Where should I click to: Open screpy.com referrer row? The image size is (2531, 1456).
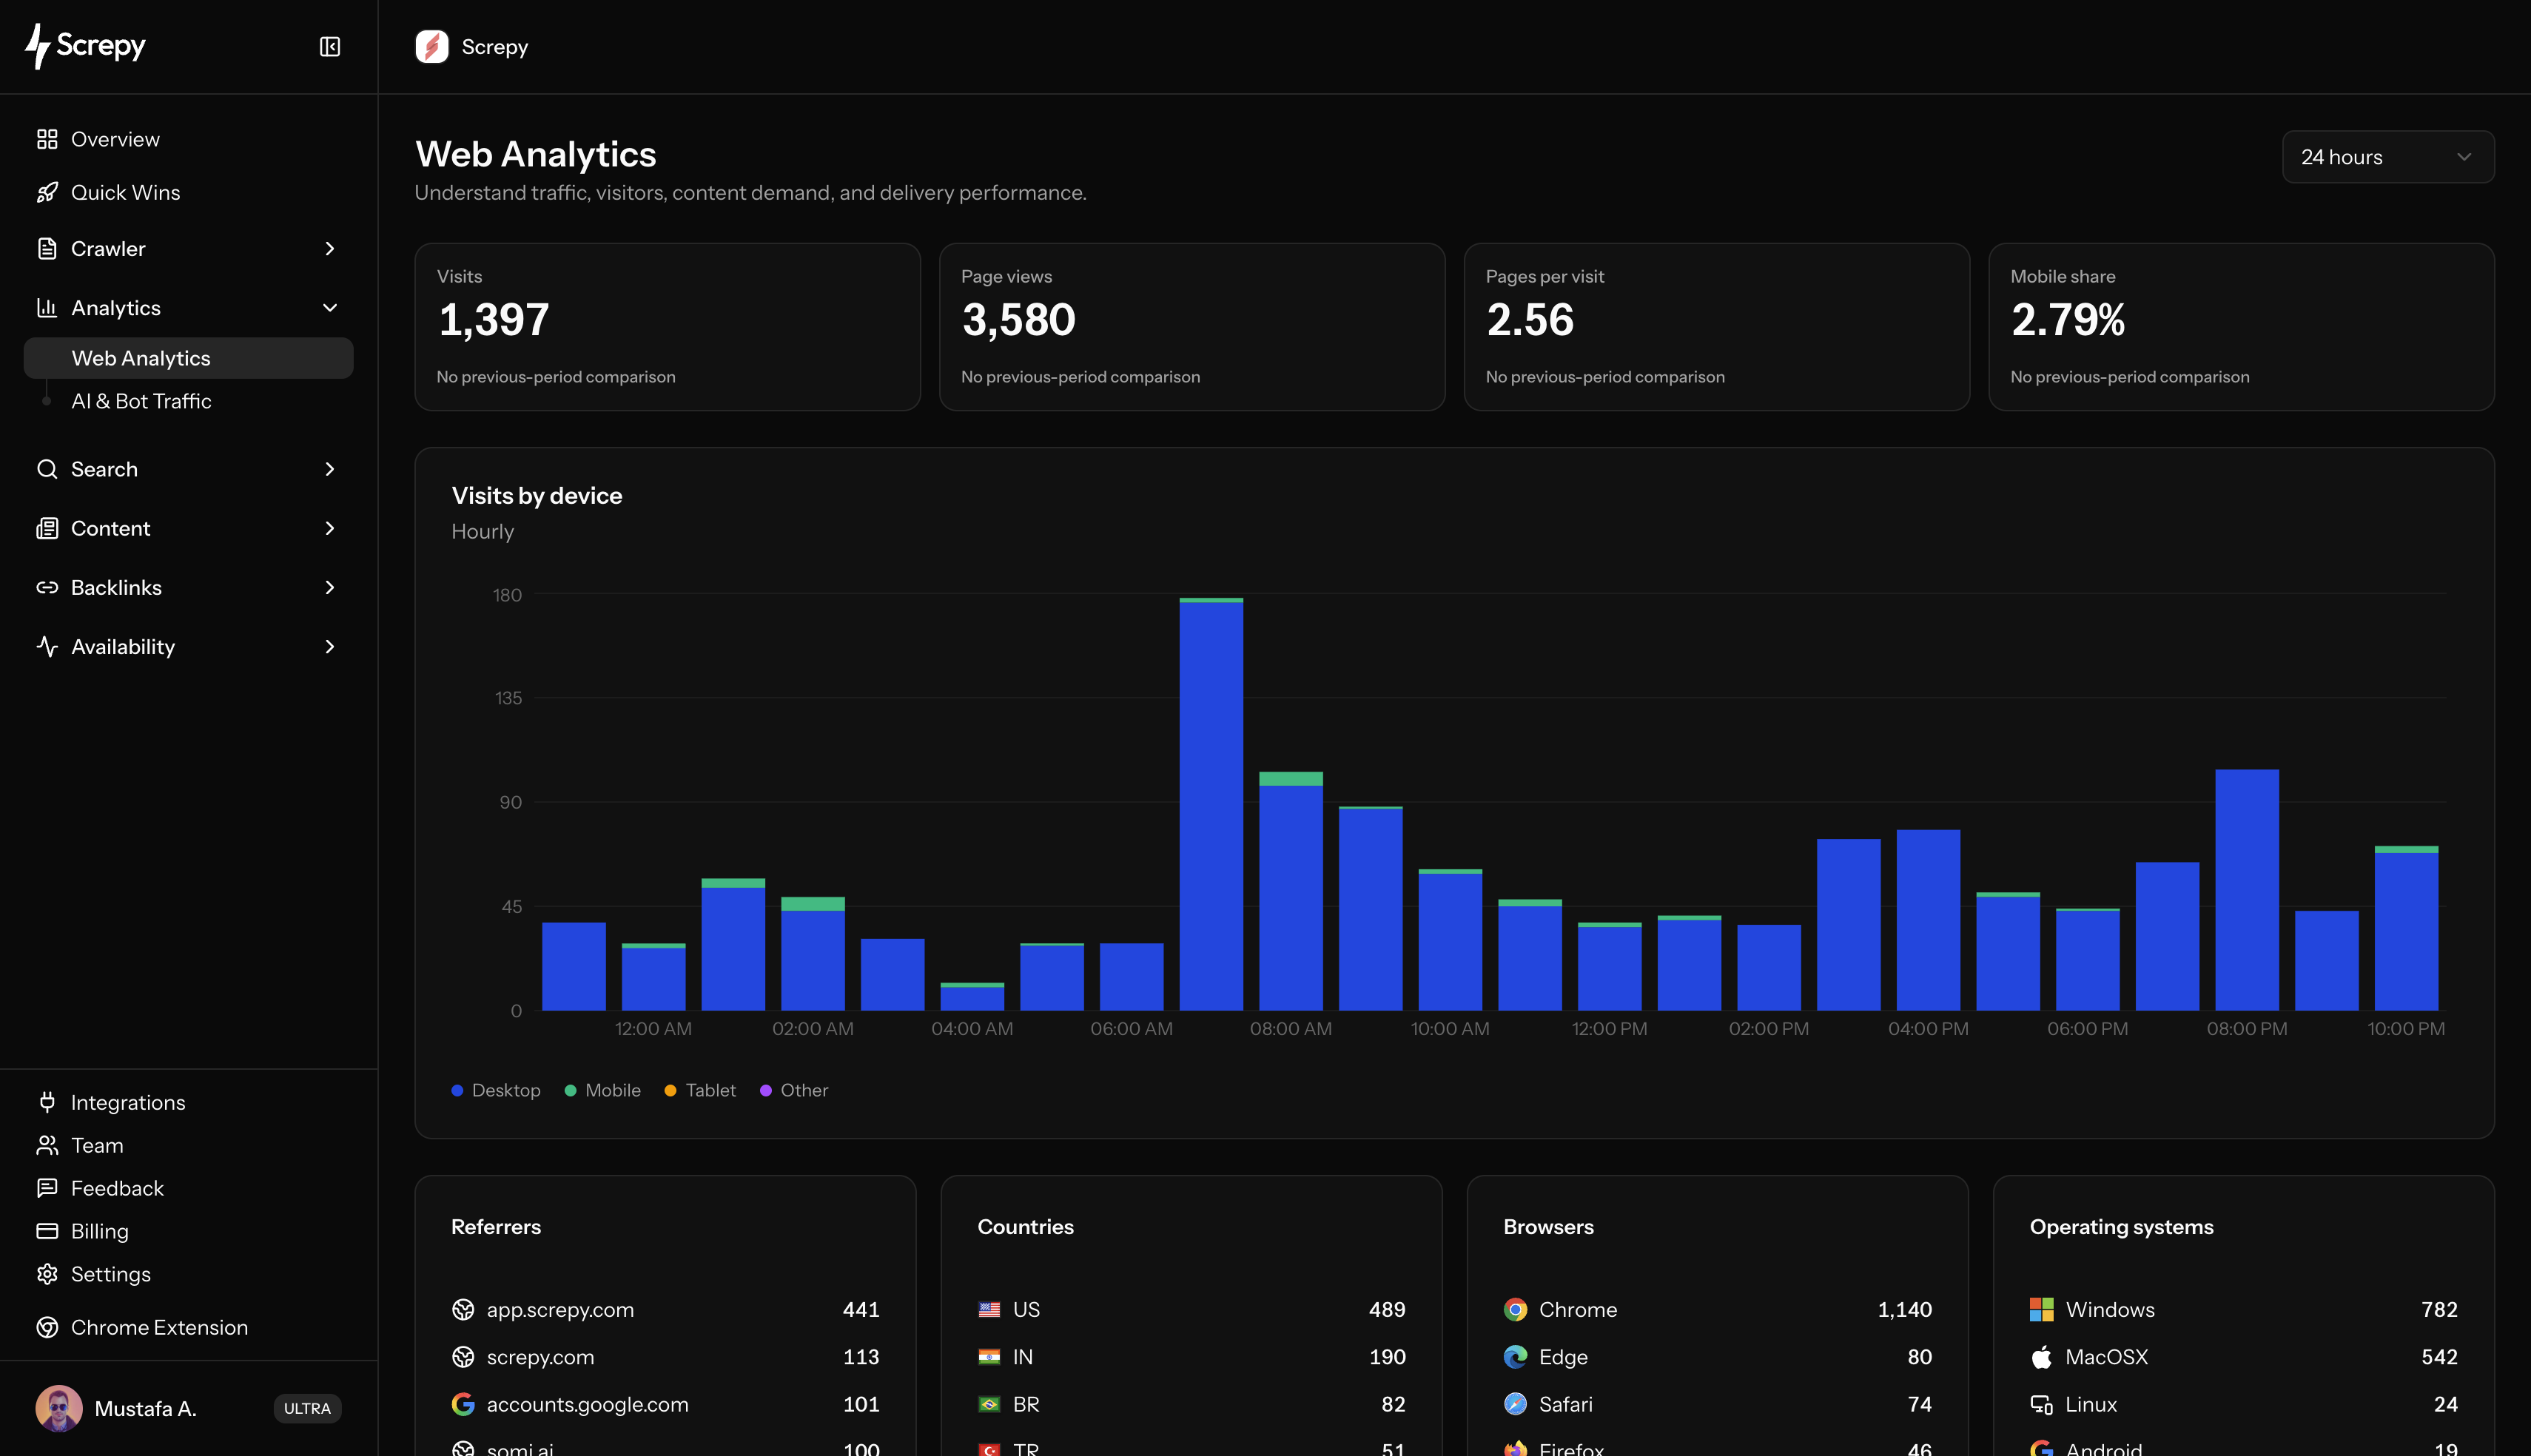click(x=665, y=1357)
